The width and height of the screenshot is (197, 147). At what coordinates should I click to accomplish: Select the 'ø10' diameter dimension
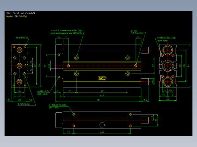(x=49, y=66)
